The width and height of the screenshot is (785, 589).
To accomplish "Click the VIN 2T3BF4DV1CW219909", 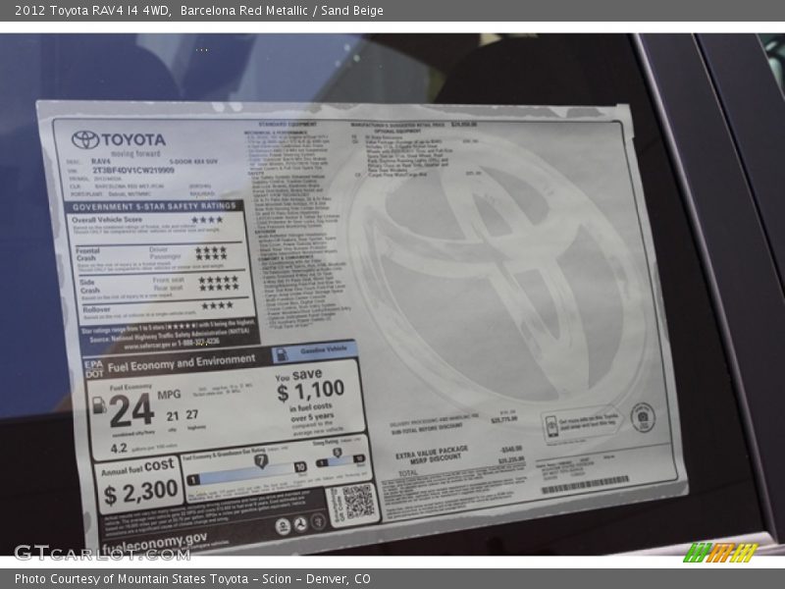I will pos(133,170).
